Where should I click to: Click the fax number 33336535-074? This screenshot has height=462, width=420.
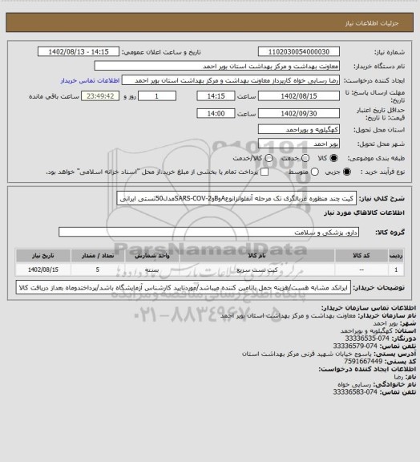(x=367, y=338)
